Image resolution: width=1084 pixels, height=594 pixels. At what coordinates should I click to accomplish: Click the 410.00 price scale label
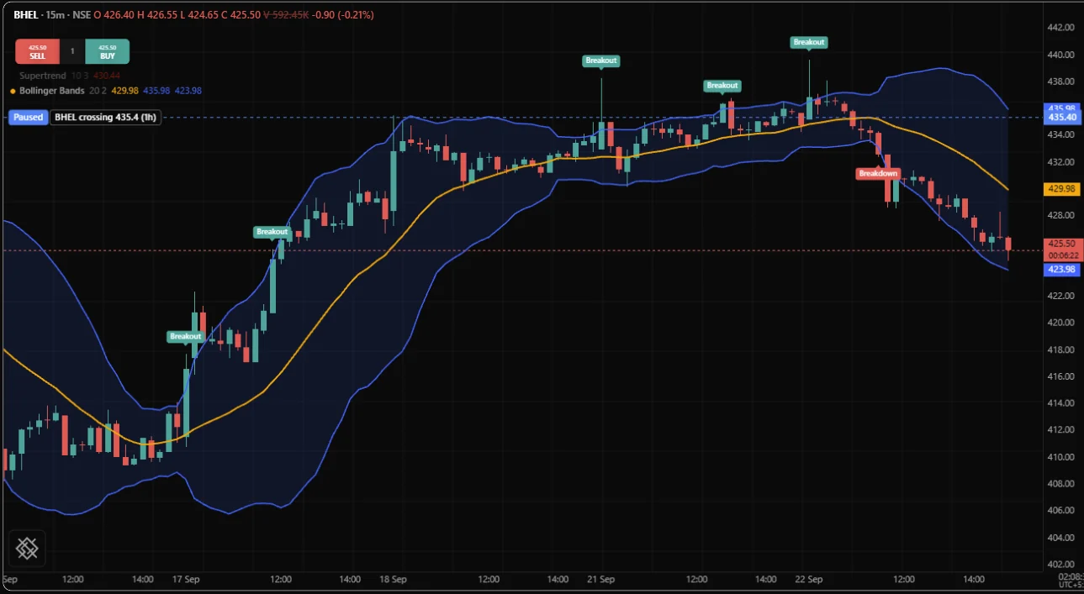click(1061, 457)
